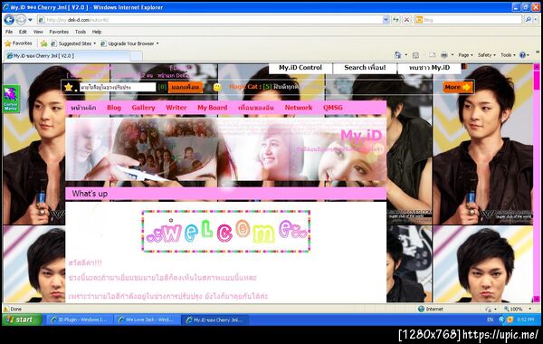Open the Suggested Sites dropdown
543x344 pixels.
pyautogui.click(x=73, y=43)
